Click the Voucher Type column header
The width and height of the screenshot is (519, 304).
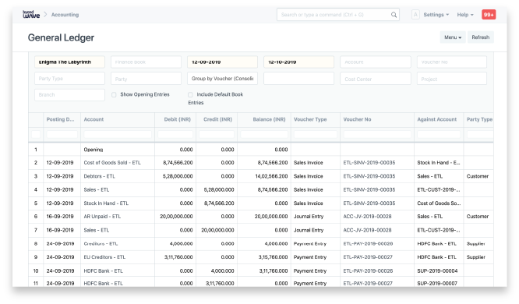click(x=310, y=119)
